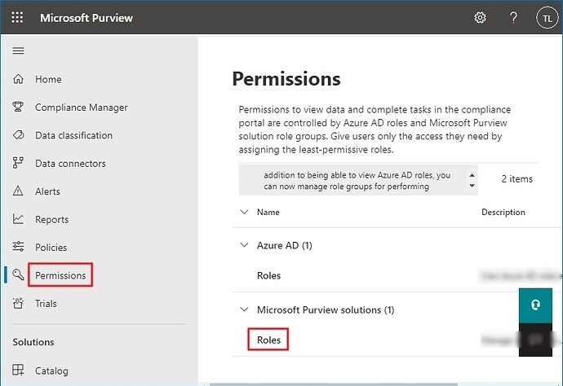
Task: Open Roles under Microsoft Purview solutions
Action: pos(268,340)
